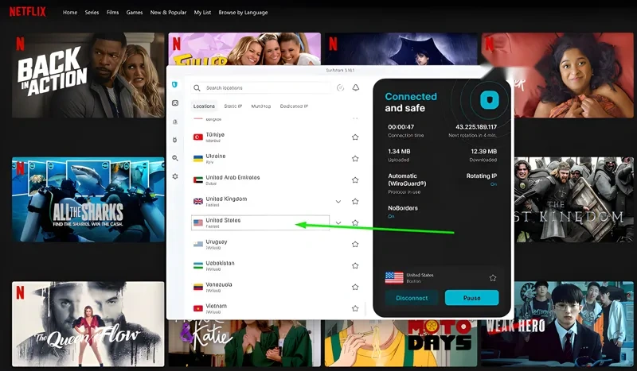Screen dimensions: 637x371
Task: Click the Türkiye flag icon
Action: point(197,137)
